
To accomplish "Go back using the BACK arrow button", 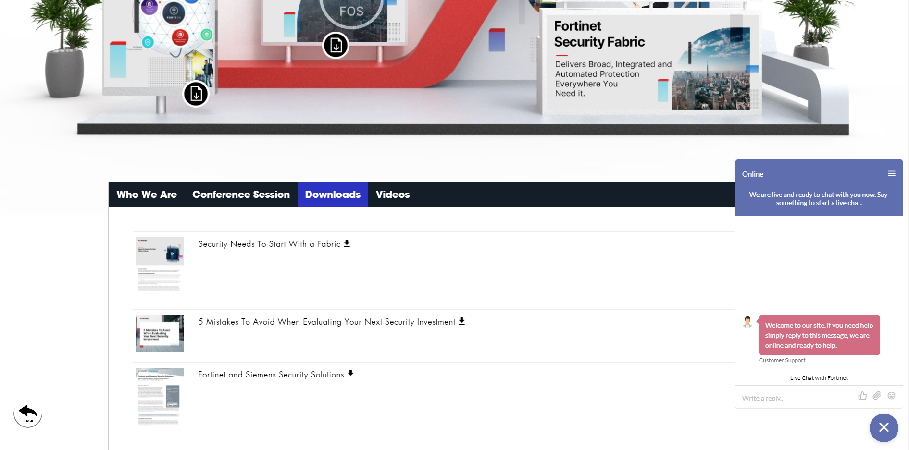I will click(x=28, y=414).
